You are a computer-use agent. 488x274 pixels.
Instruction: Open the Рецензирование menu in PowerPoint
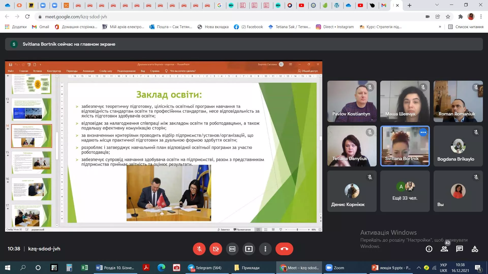click(126, 71)
